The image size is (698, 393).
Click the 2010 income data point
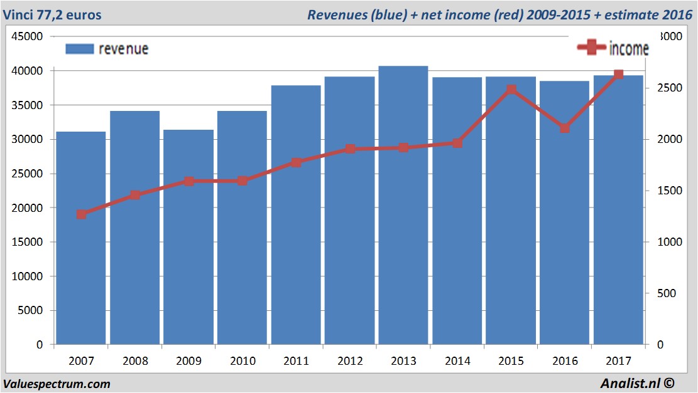(x=243, y=181)
